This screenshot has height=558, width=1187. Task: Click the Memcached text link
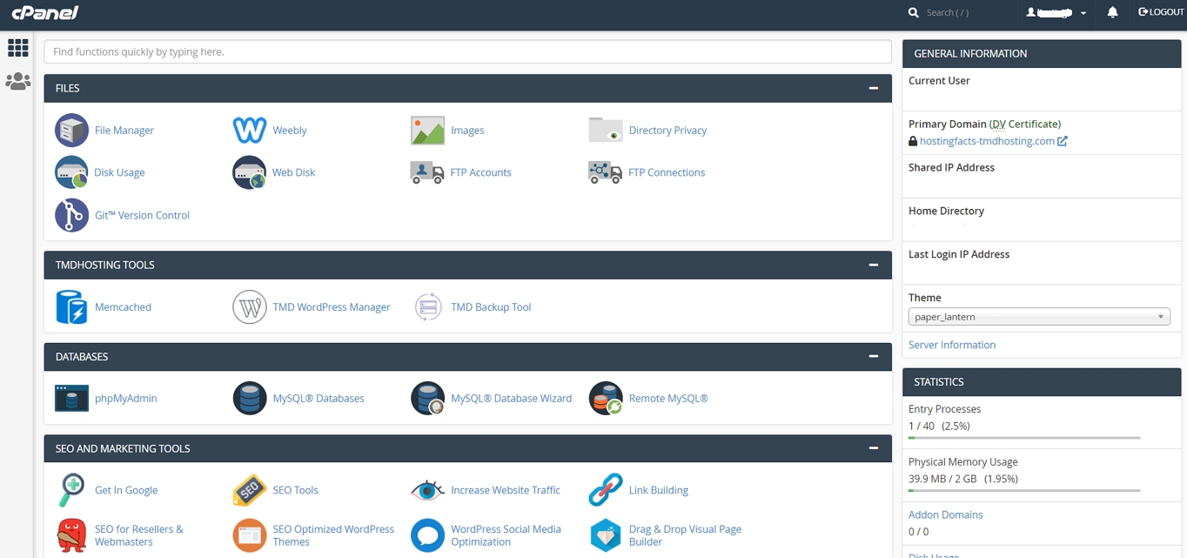click(123, 307)
